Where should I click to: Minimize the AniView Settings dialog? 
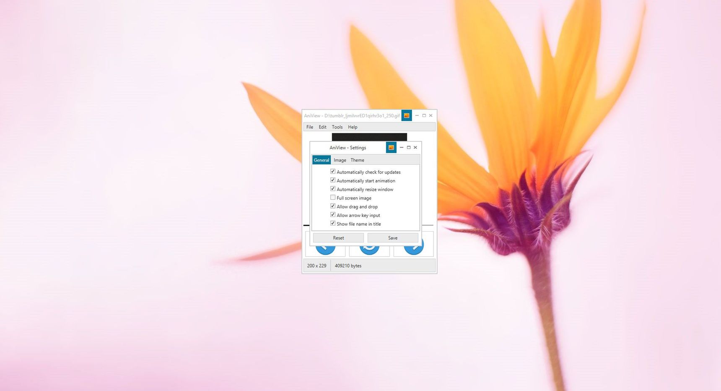402,147
